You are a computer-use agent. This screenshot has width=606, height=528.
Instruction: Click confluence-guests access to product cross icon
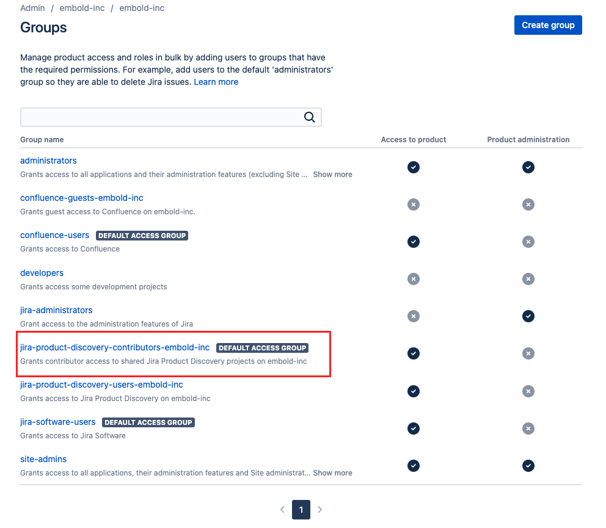(x=413, y=204)
